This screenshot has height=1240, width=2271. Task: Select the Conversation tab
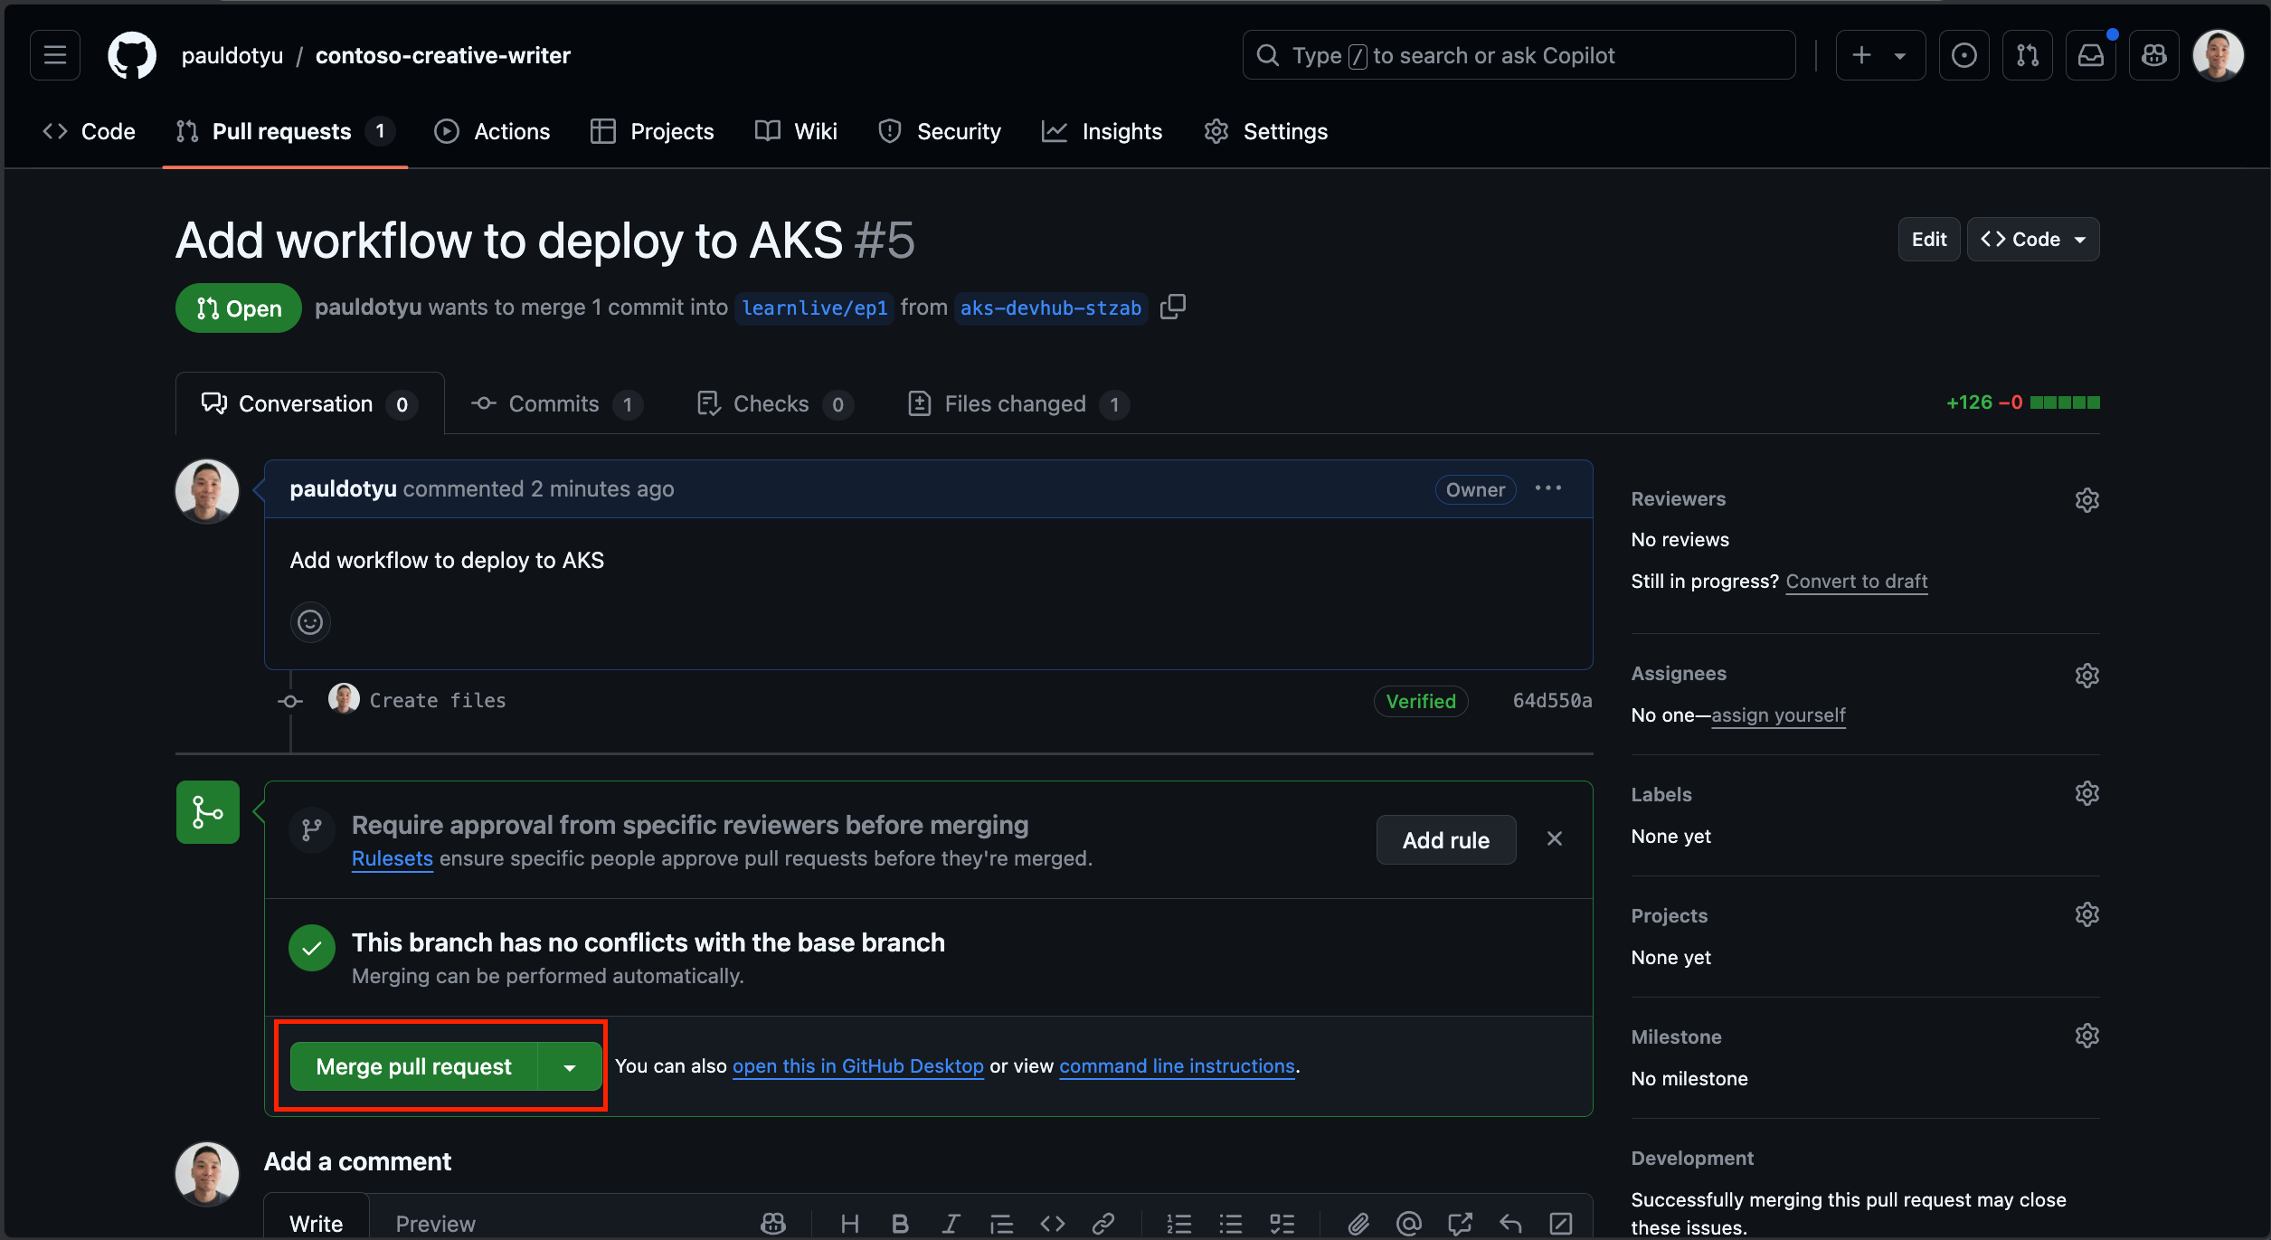[x=309, y=404]
